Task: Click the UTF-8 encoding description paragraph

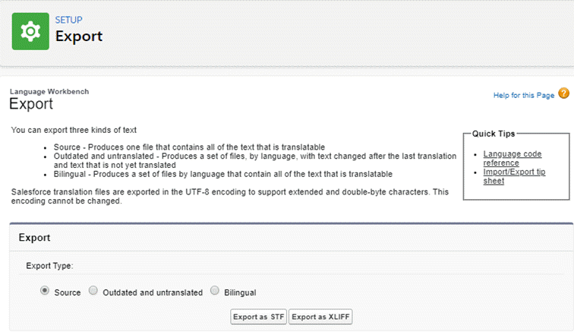Action: tap(228, 198)
